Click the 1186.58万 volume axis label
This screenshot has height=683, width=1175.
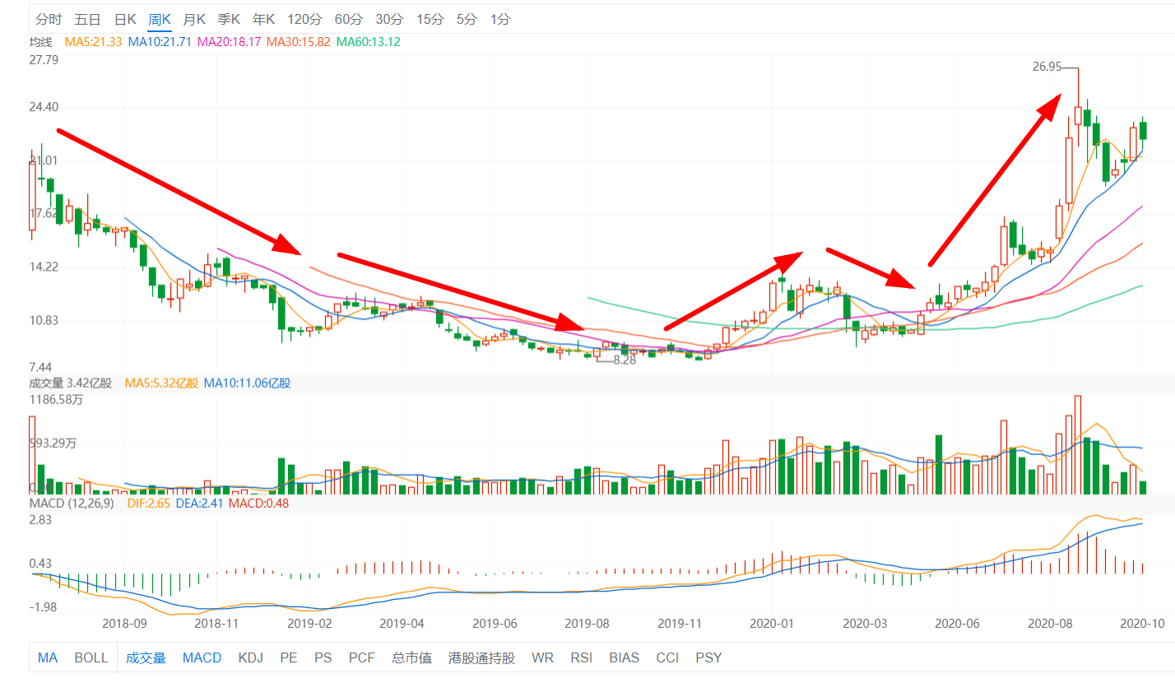(56, 399)
